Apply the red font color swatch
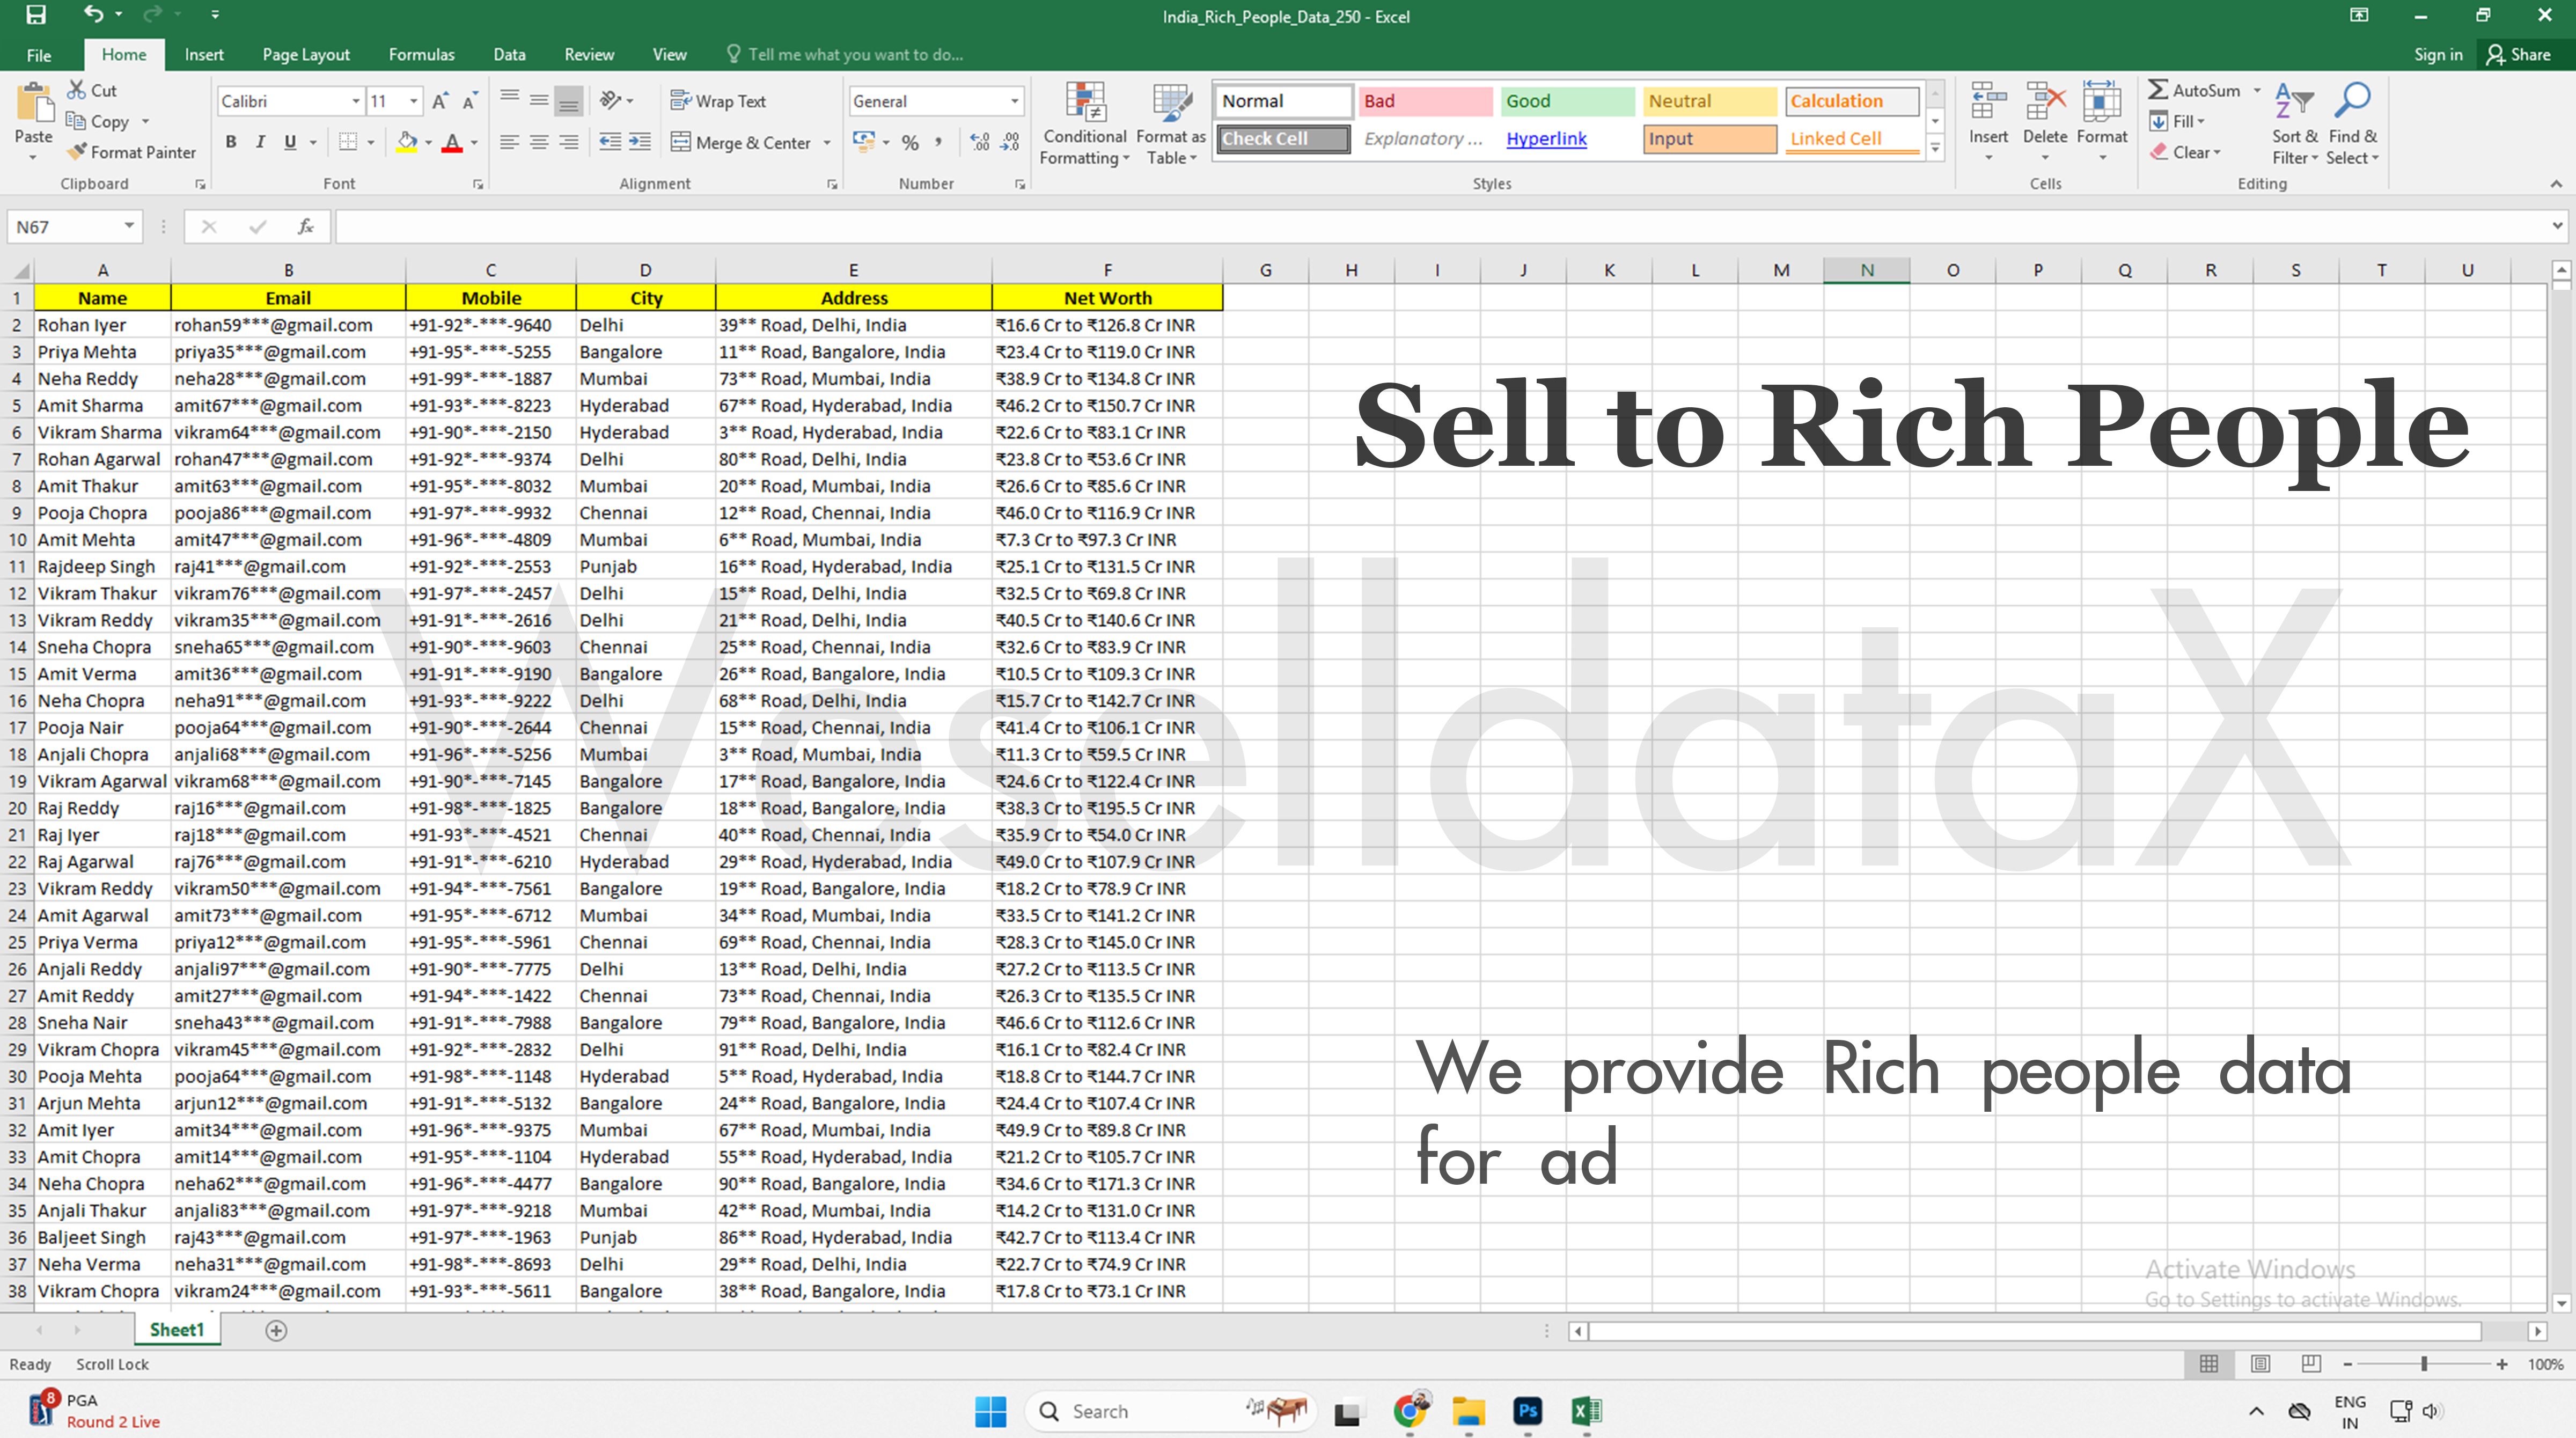 point(452,142)
